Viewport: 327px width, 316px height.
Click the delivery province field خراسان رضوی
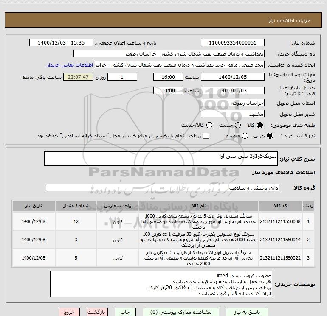click(233, 103)
